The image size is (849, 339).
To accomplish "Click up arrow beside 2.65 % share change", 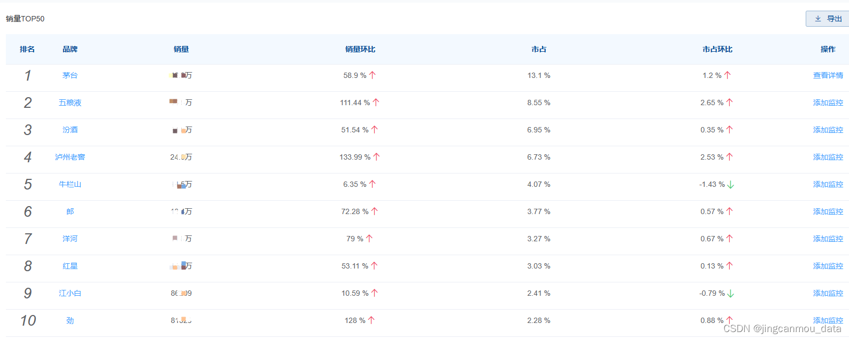I will (x=730, y=103).
